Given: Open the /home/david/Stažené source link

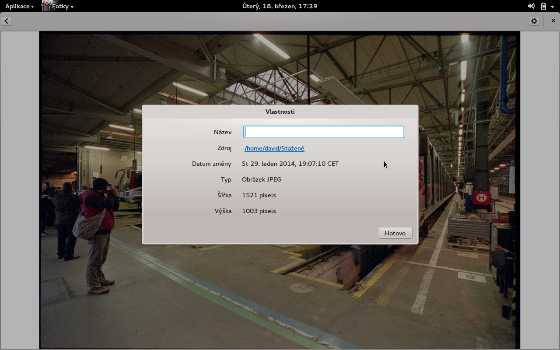Looking at the screenshot, I should pyautogui.click(x=274, y=148).
